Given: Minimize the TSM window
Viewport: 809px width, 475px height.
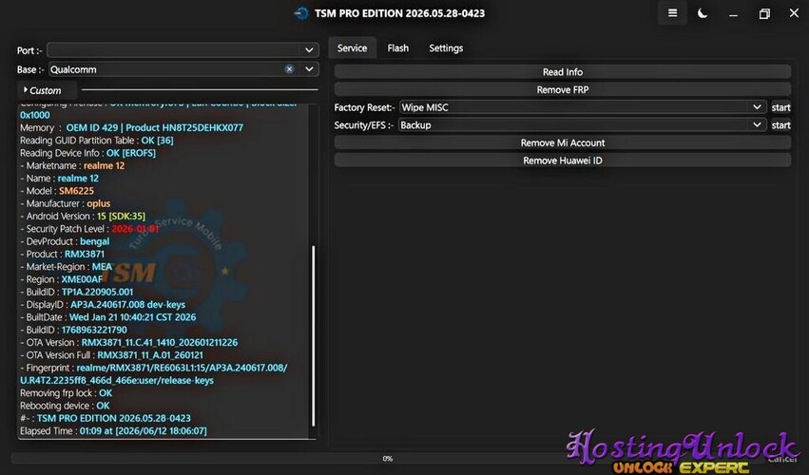Looking at the screenshot, I should click(733, 14).
